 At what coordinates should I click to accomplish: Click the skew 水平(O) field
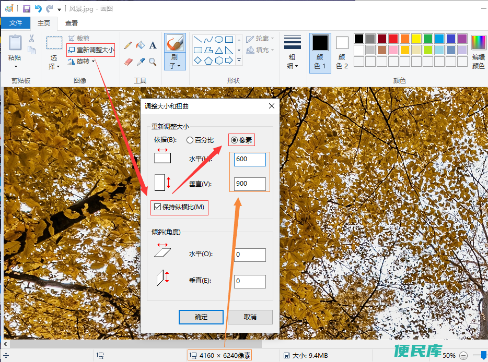pyautogui.click(x=250, y=255)
